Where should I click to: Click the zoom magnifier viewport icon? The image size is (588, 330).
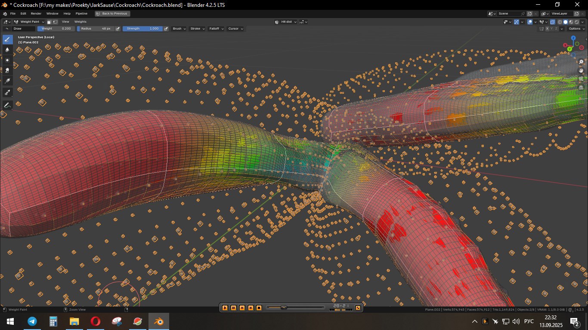click(x=581, y=62)
